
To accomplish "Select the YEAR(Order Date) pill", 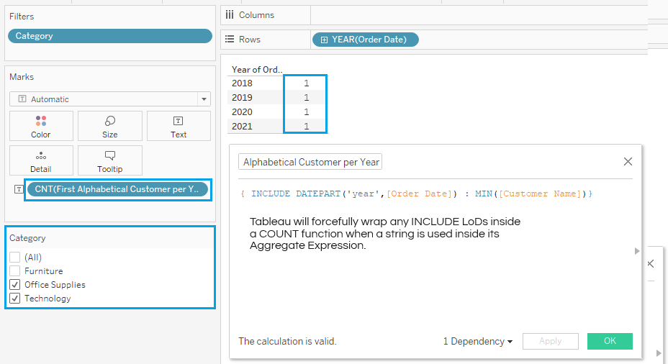I will (366, 40).
